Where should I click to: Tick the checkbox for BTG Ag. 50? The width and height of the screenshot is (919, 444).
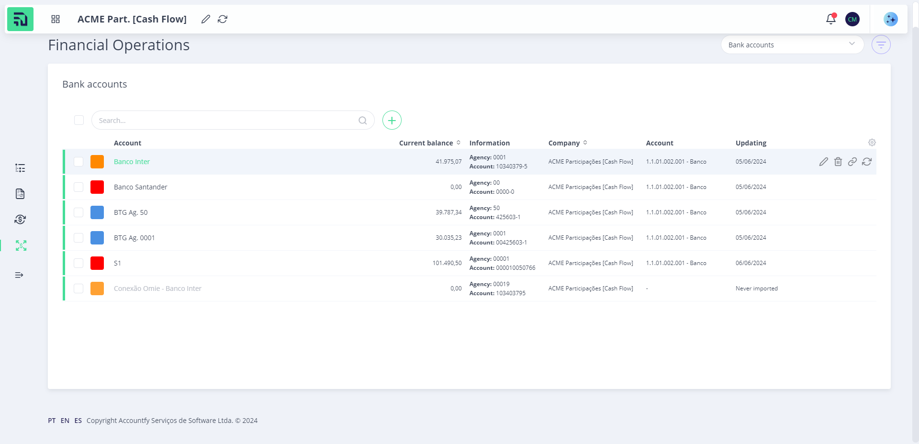click(78, 212)
